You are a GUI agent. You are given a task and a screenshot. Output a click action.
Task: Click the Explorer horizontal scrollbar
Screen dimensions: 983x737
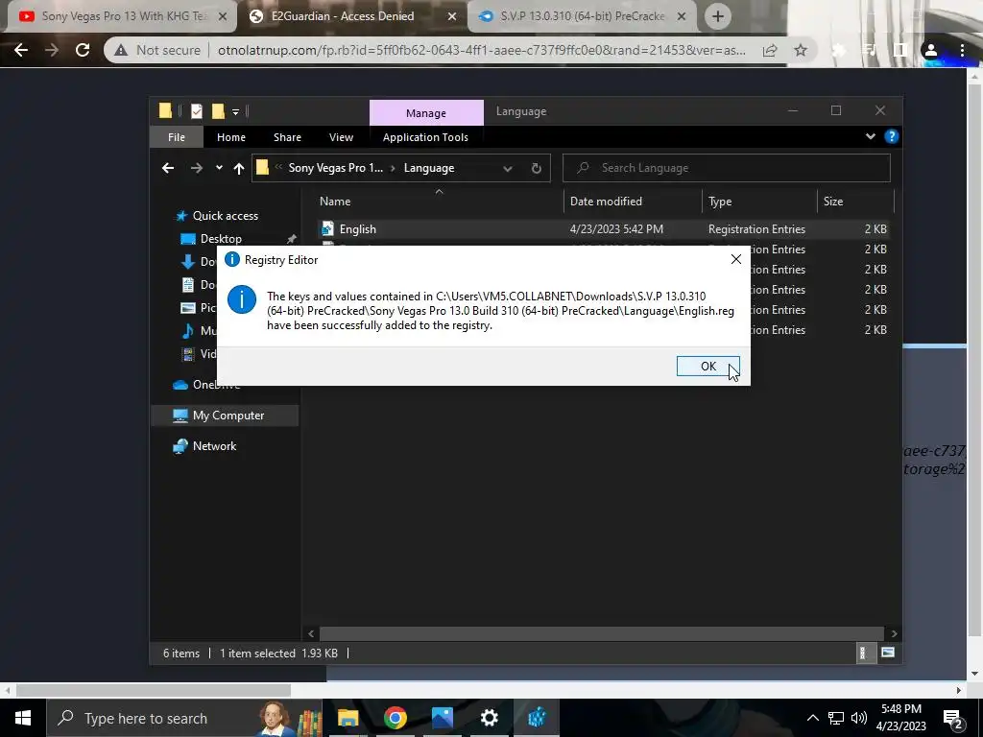tap(602, 633)
